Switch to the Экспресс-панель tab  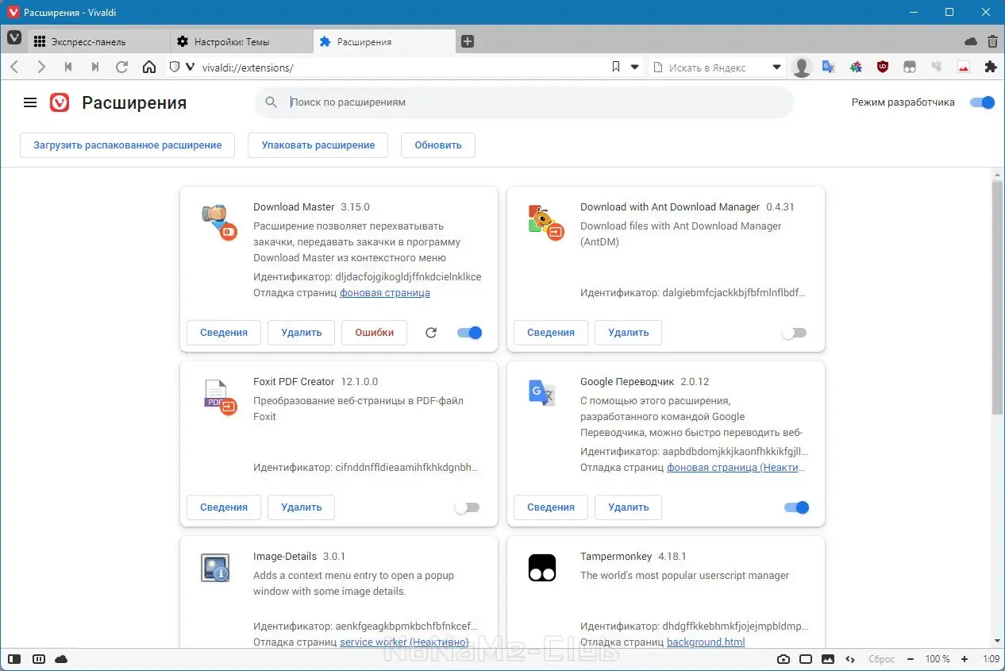pos(99,41)
